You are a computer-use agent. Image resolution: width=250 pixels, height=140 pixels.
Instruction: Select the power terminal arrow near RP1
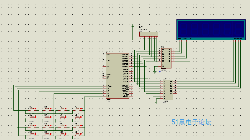[132, 26]
